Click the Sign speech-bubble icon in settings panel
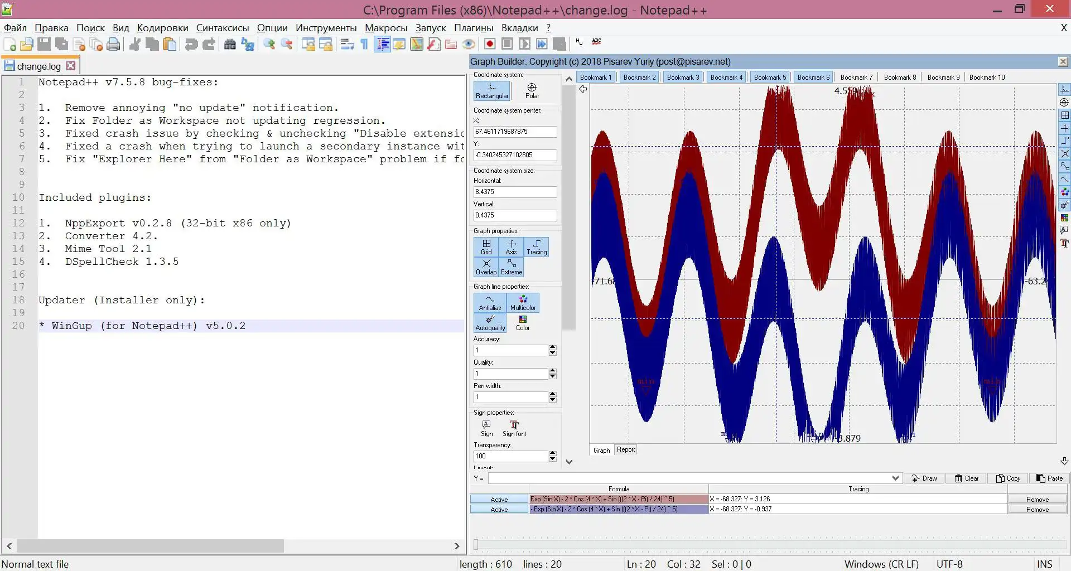Image resolution: width=1071 pixels, height=571 pixels. click(487, 428)
